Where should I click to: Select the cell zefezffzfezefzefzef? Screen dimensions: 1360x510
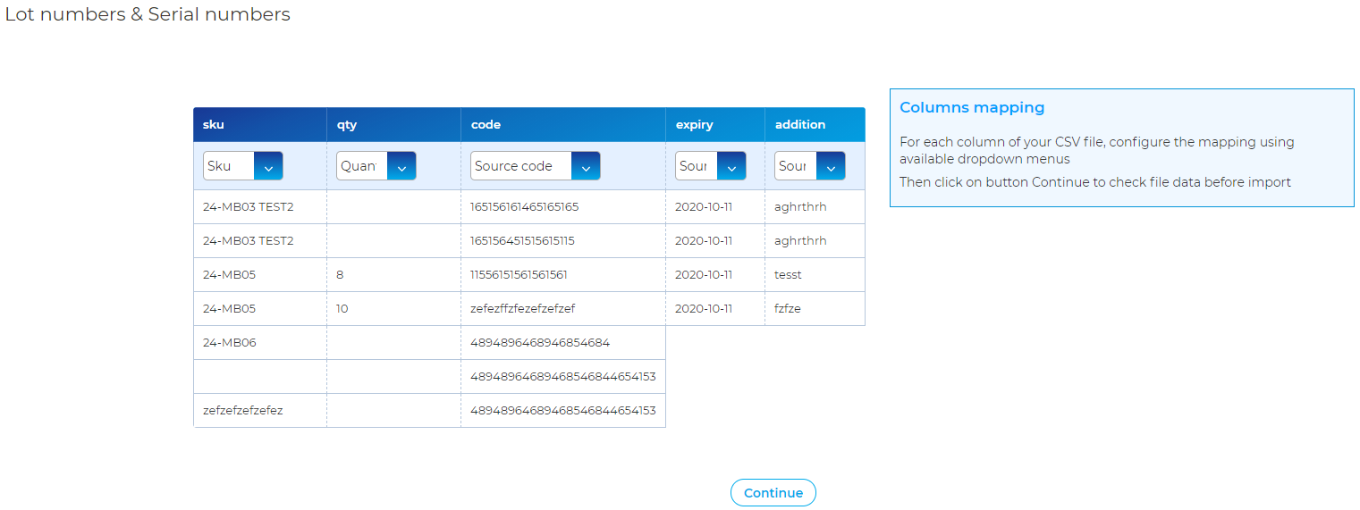click(563, 309)
